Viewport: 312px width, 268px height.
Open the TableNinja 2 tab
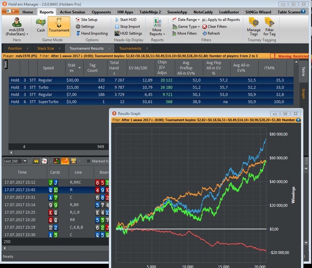pos(150,12)
